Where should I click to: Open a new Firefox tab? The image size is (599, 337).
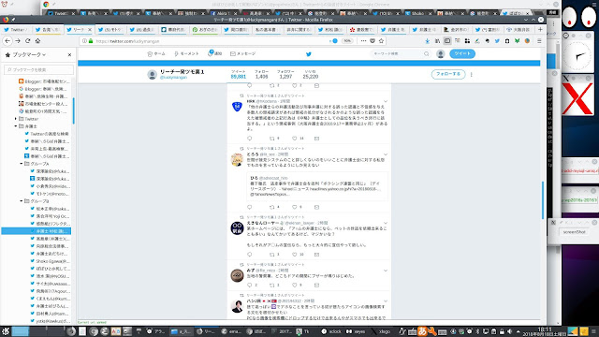click(540, 29)
